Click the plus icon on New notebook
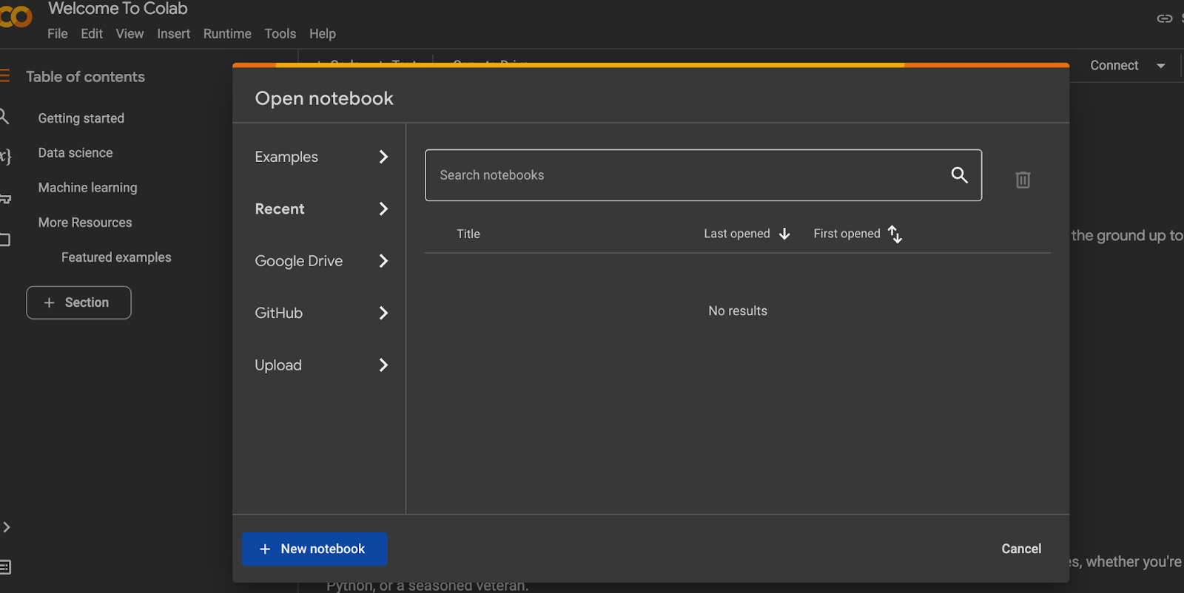This screenshot has height=593, width=1184. click(x=265, y=549)
